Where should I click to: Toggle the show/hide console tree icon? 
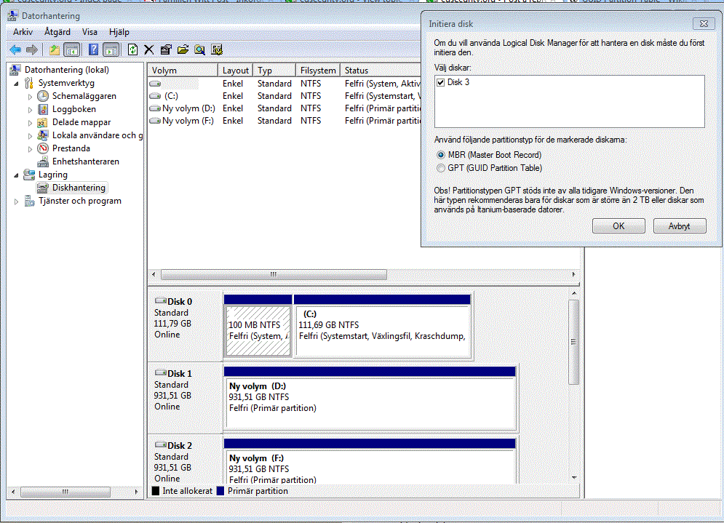click(x=72, y=49)
